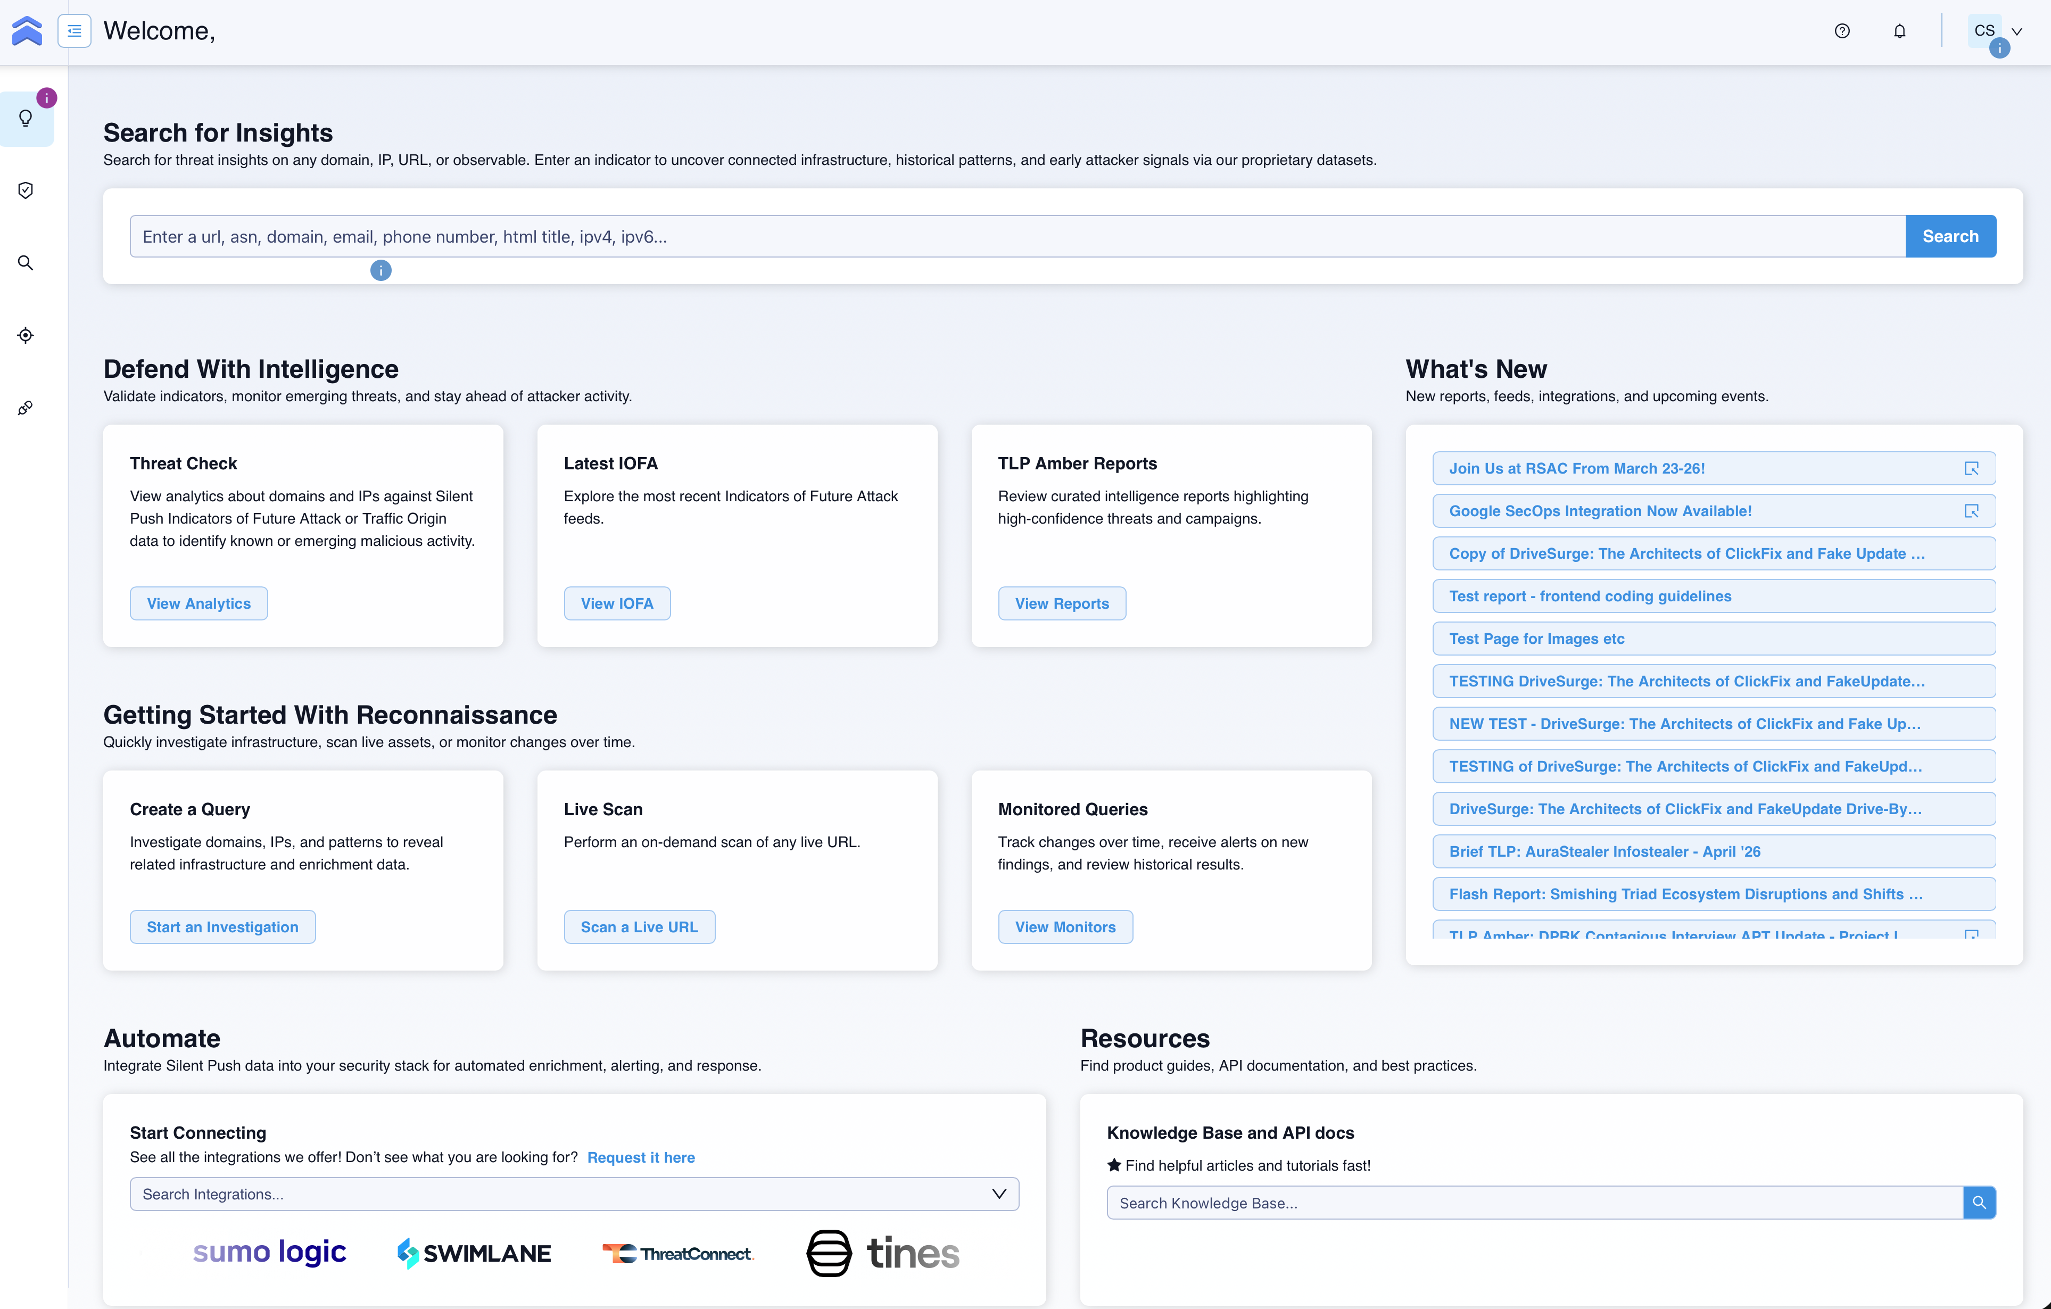Click the knowledge base search magnifier button
The image size is (2051, 1309).
[x=1980, y=1203]
